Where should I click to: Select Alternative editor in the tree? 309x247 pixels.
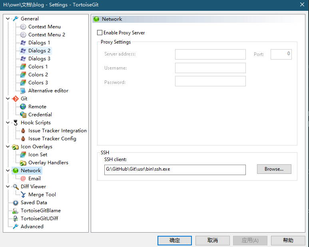48,91
